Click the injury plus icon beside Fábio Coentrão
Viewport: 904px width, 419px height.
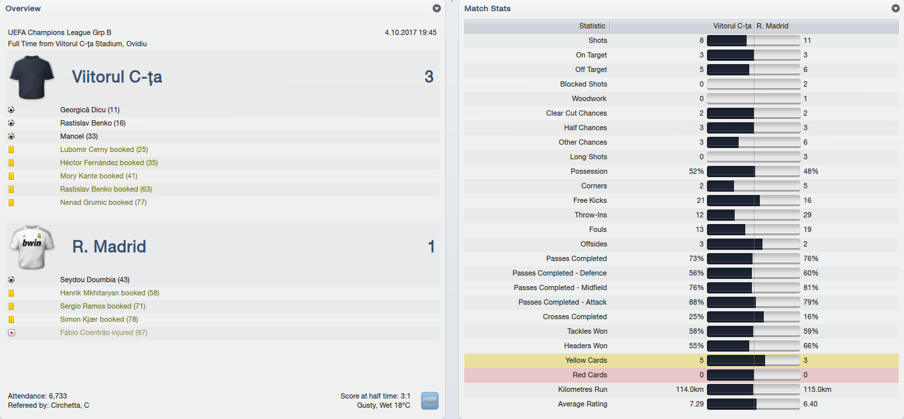(x=11, y=332)
